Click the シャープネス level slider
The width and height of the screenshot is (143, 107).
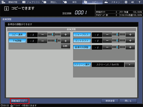[119, 34]
